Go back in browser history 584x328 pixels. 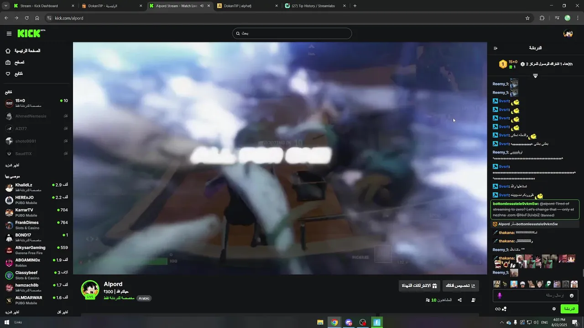[x=6, y=18]
